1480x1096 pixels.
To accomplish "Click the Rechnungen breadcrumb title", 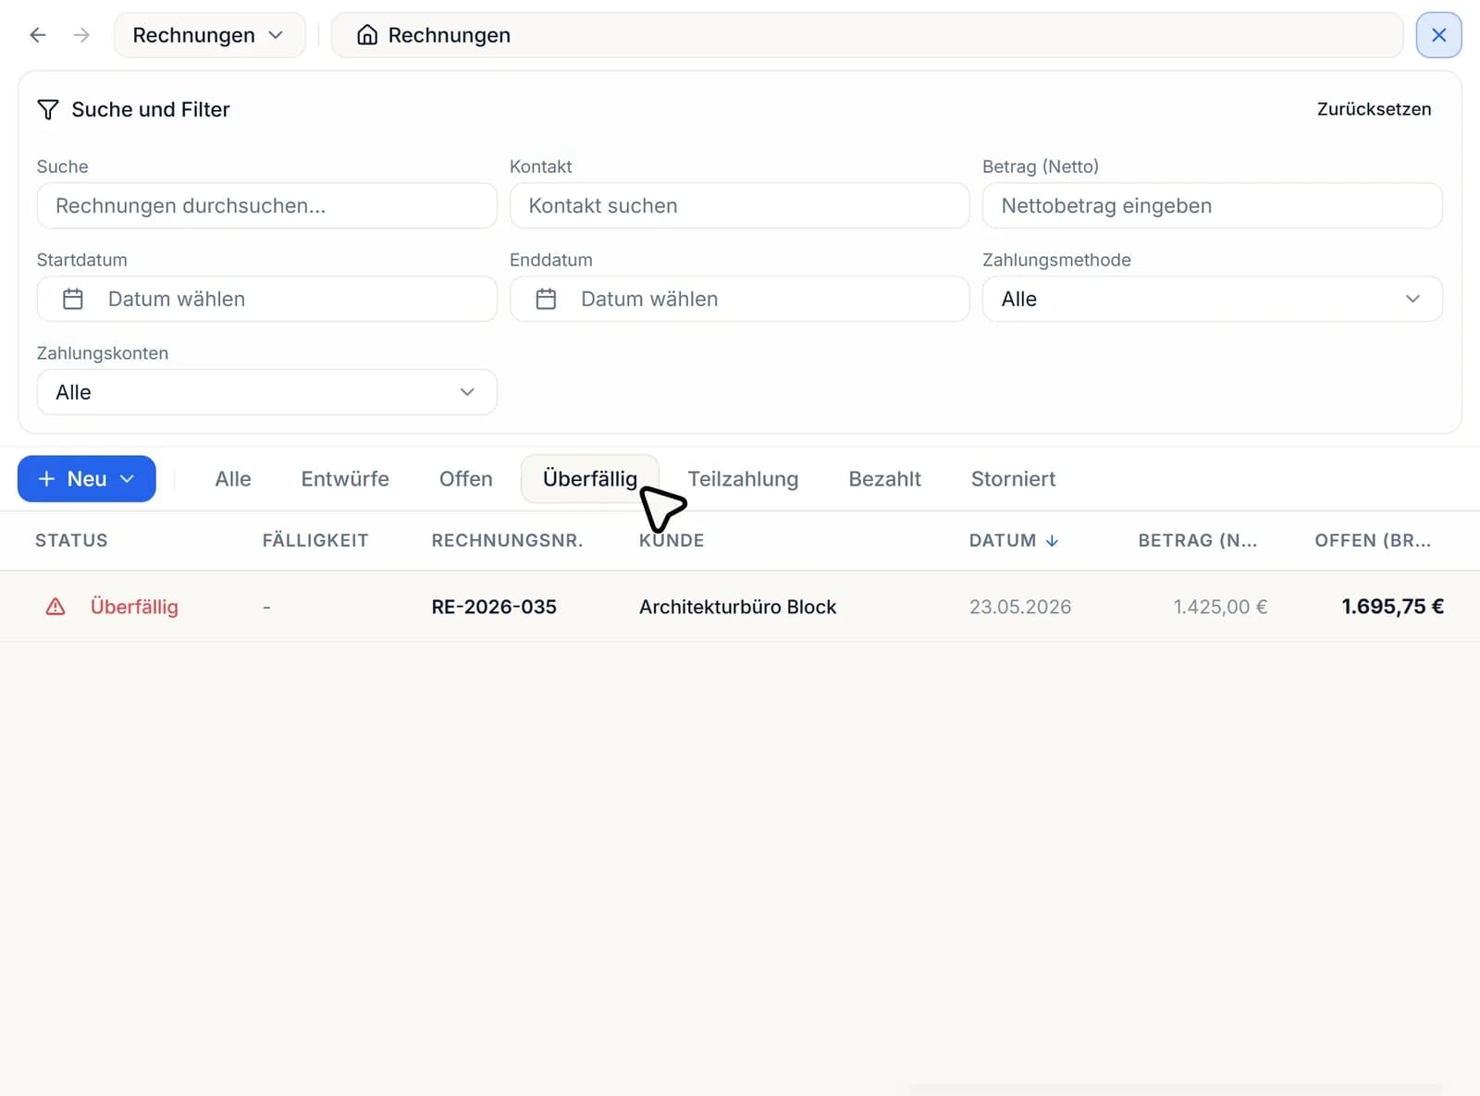I will (449, 35).
